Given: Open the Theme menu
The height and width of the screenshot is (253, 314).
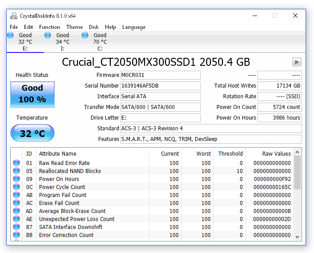Looking at the screenshot, I should (74, 27).
